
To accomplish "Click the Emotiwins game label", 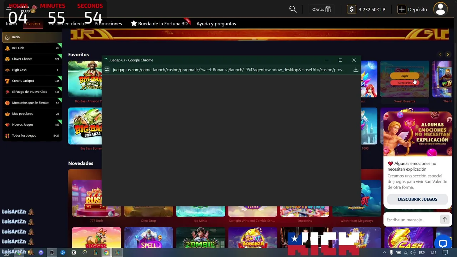I will click(305, 221).
